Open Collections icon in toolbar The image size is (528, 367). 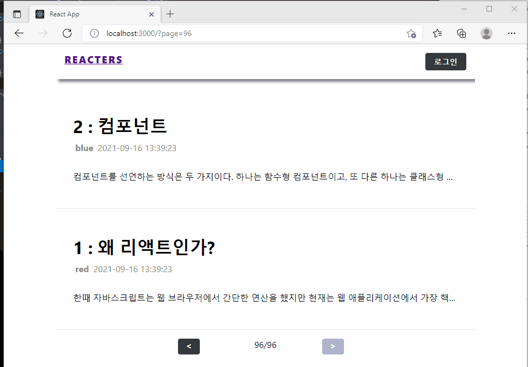click(x=461, y=33)
